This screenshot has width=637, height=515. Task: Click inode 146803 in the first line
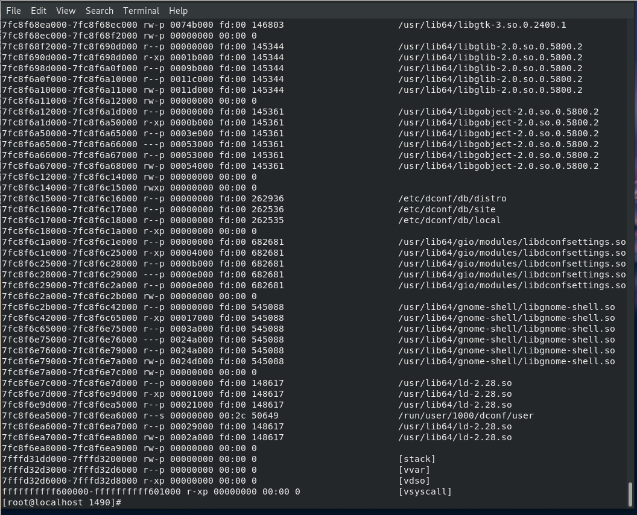pyautogui.click(x=268, y=25)
